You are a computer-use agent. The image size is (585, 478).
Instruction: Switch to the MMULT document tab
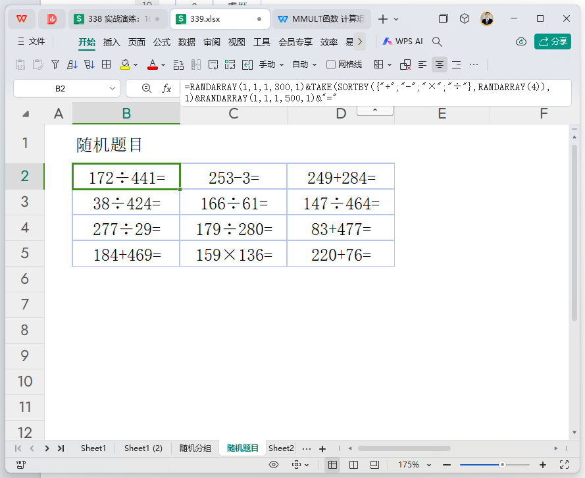[x=322, y=19]
